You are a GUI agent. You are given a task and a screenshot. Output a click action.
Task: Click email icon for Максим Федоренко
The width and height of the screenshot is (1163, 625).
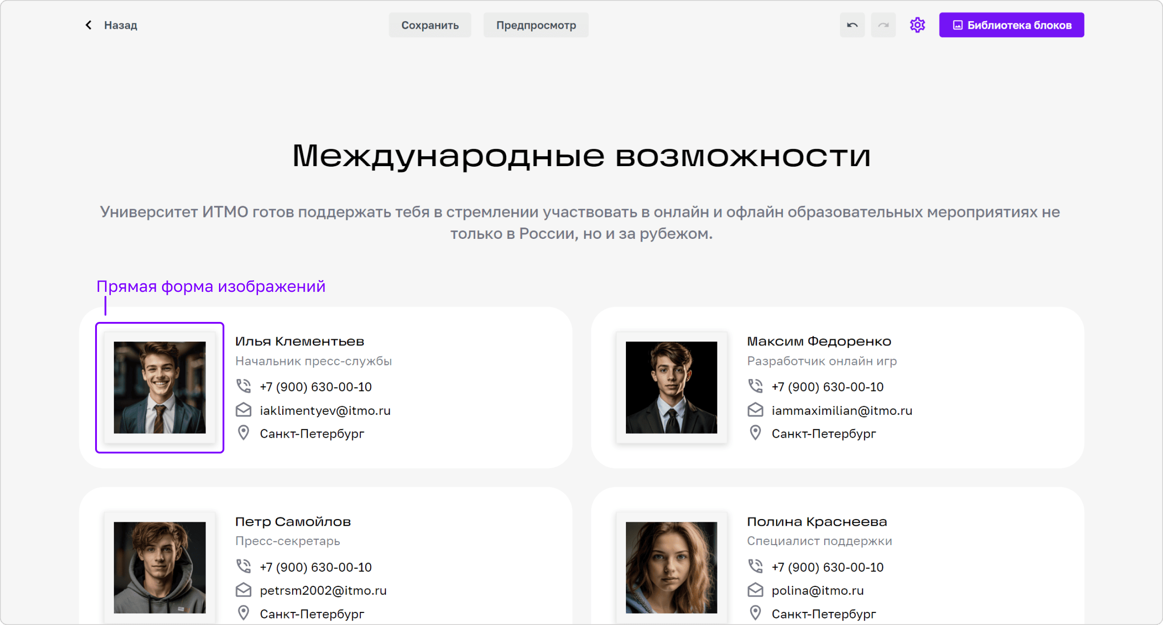[755, 410]
